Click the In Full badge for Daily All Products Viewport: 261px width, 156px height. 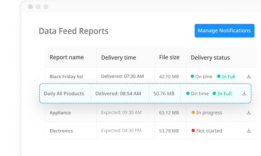(222, 93)
